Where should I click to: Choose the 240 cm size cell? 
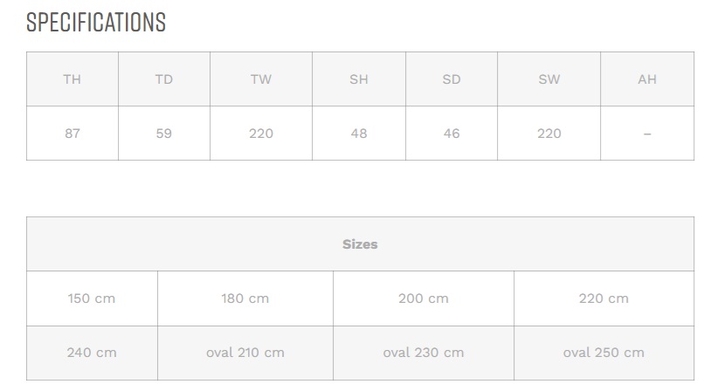tap(92, 353)
